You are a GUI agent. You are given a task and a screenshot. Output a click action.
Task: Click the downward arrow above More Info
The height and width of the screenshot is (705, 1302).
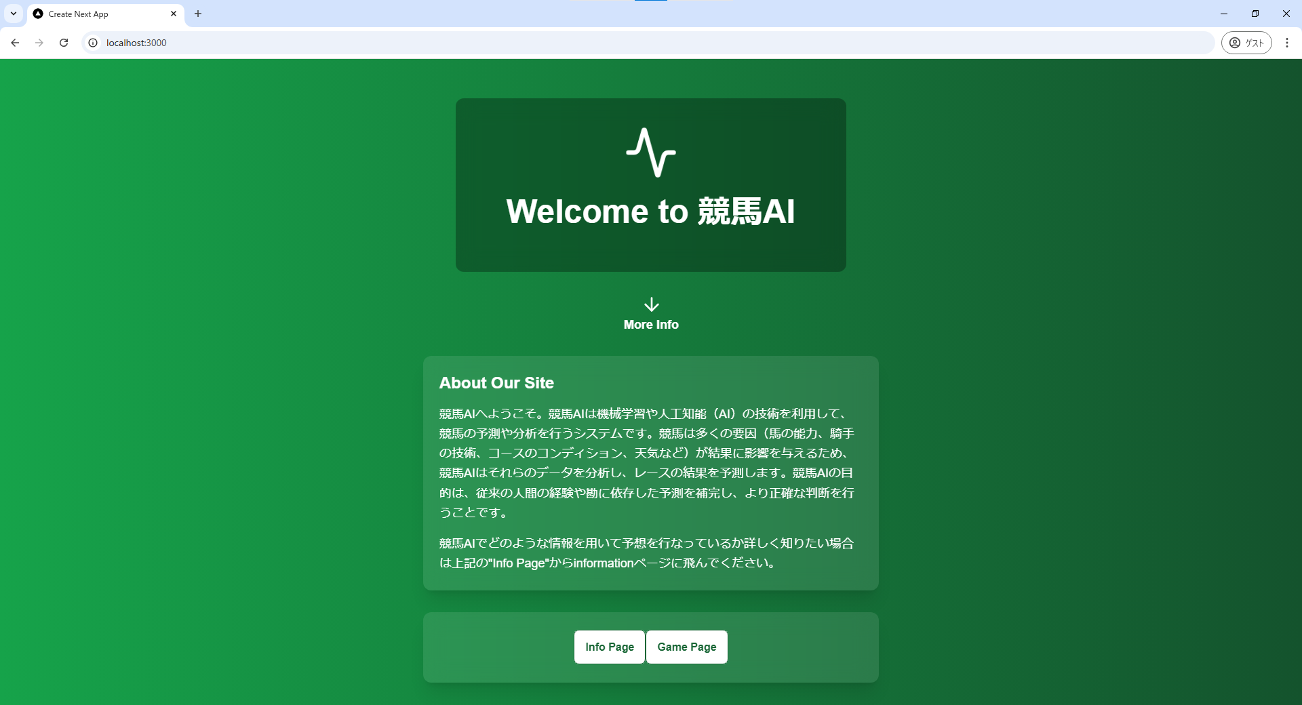tap(650, 304)
